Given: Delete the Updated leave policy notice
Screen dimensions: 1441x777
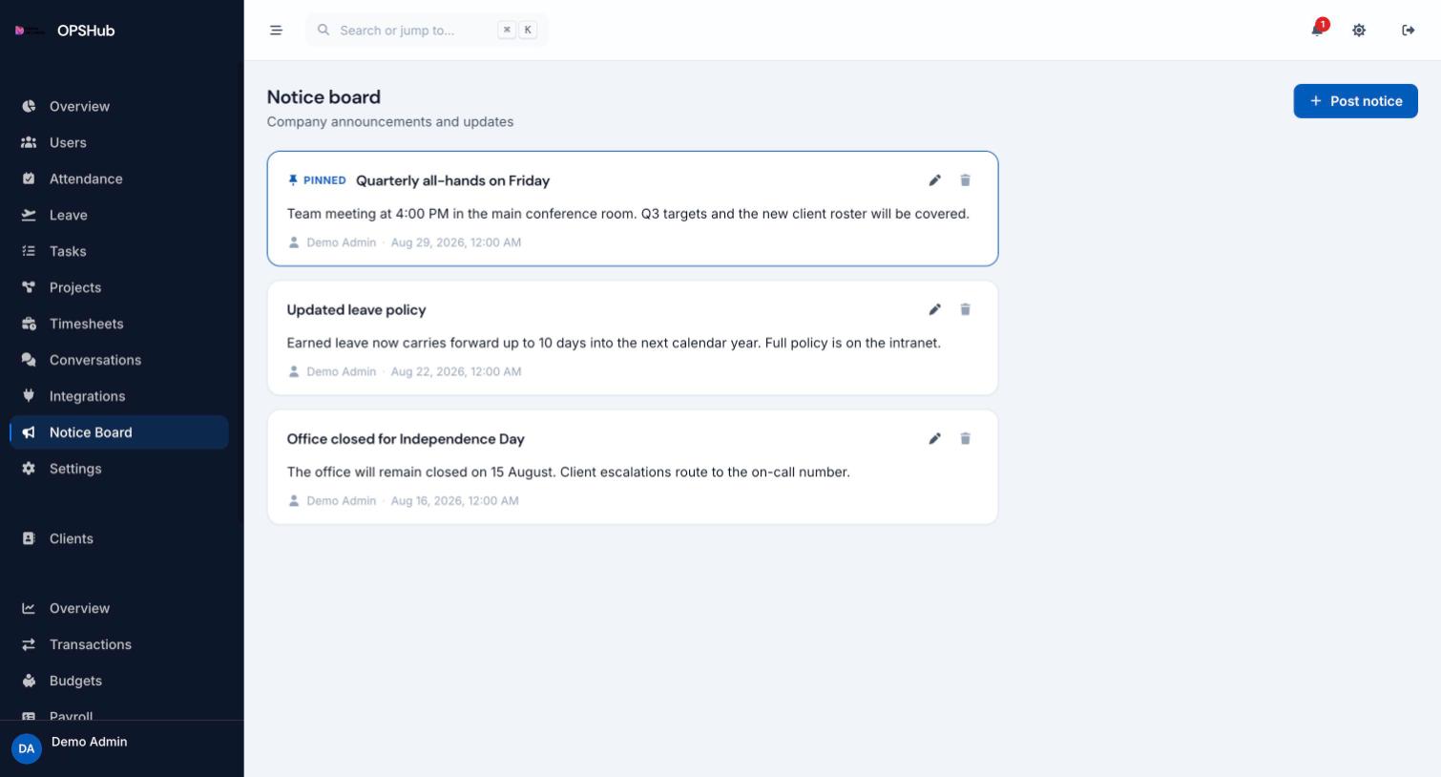Looking at the screenshot, I should (x=965, y=309).
